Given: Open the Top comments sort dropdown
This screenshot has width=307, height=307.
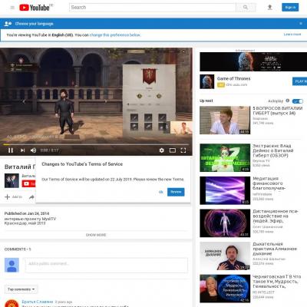Looking at the screenshot, I should tap(21, 289).
